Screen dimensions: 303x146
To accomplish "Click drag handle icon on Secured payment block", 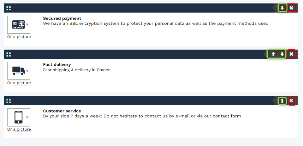I will tap(9, 8).
